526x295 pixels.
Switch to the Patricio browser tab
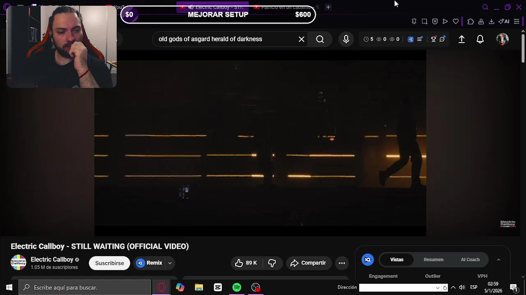(286, 7)
